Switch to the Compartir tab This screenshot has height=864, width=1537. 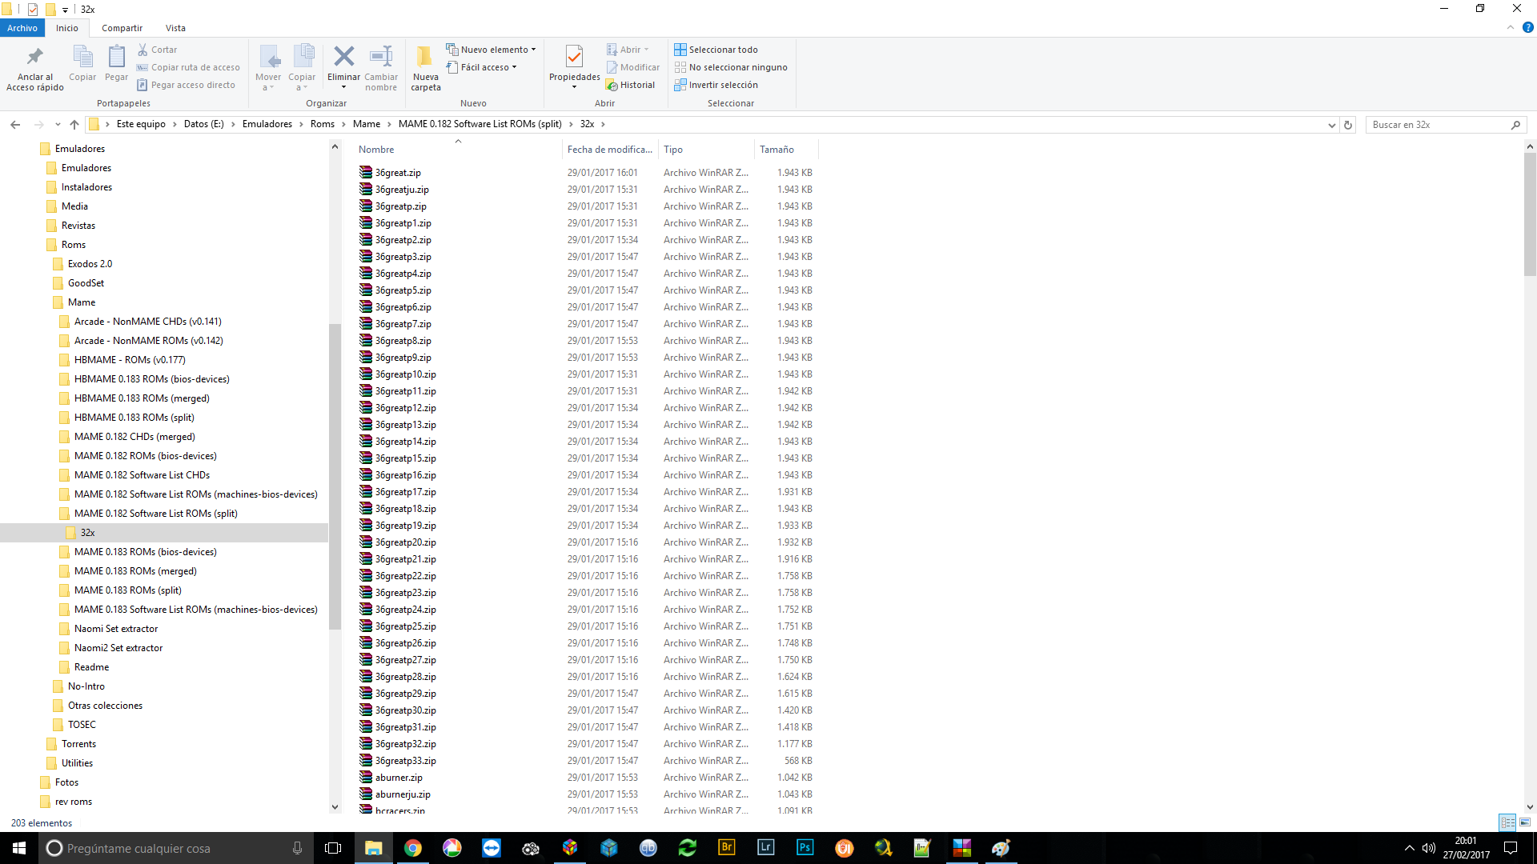[x=122, y=28]
